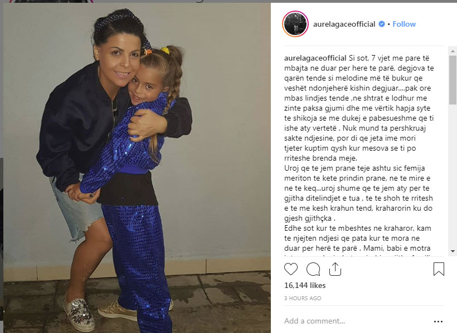View the 16,144 likes list
Image resolution: width=457 pixels, height=333 pixels.
[305, 285]
